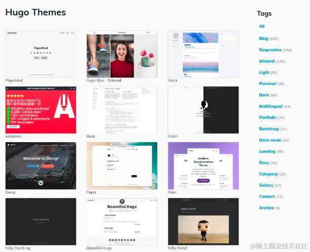Click the Book caption text

click(x=91, y=137)
